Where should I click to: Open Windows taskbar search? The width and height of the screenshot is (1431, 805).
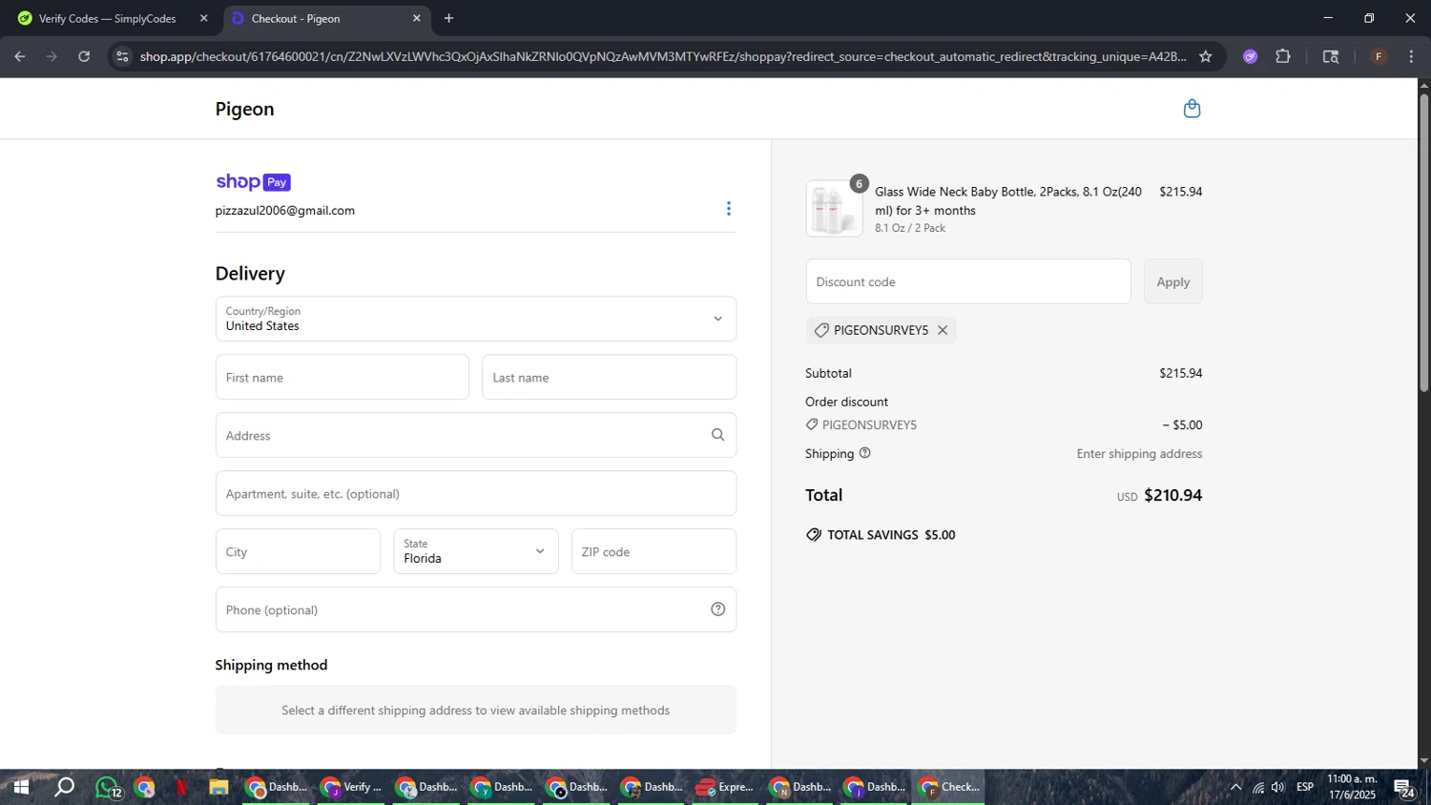point(64,788)
